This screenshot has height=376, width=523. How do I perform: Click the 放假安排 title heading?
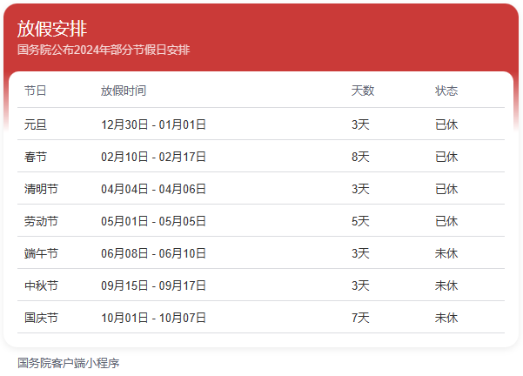(x=52, y=30)
